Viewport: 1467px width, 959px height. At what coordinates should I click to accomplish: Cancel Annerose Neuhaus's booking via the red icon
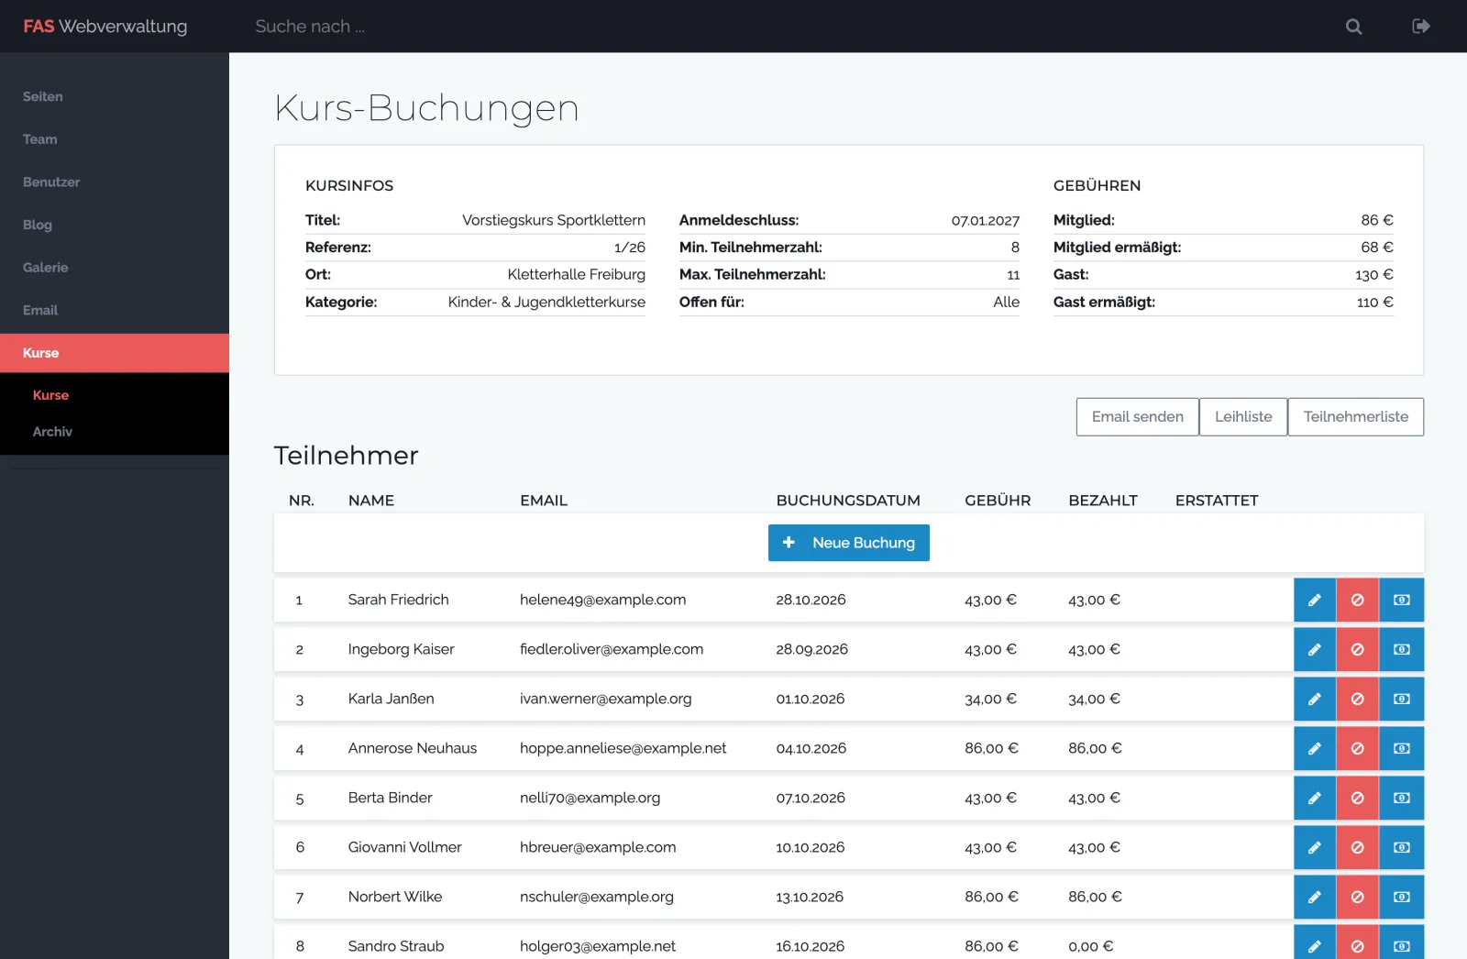(1358, 748)
